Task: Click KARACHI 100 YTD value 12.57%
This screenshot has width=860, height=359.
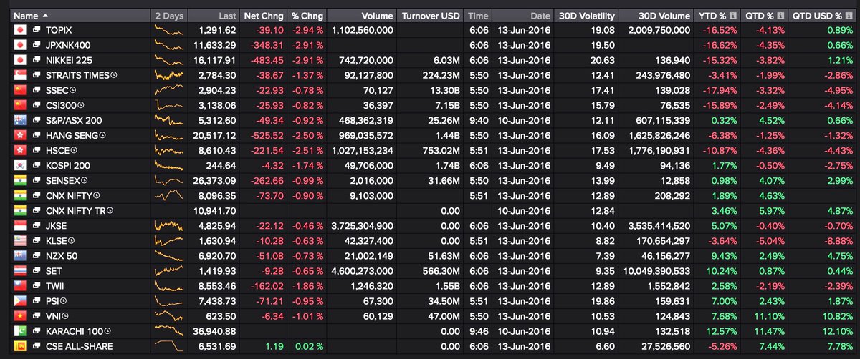Action: pyautogui.click(x=722, y=331)
